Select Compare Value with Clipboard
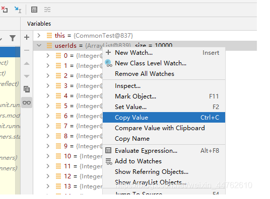Image resolution: width=270 pixels, height=199 pixels. coord(164,128)
